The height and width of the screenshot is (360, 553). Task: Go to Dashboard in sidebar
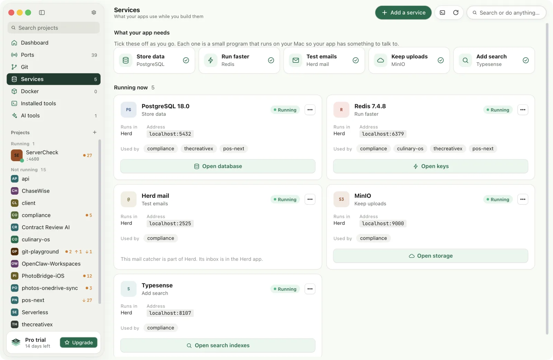54,43
